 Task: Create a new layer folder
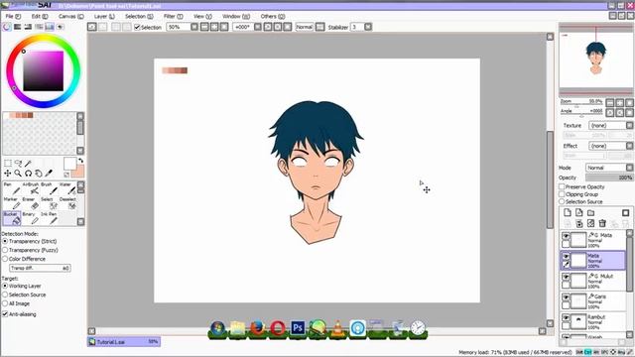[x=591, y=212]
